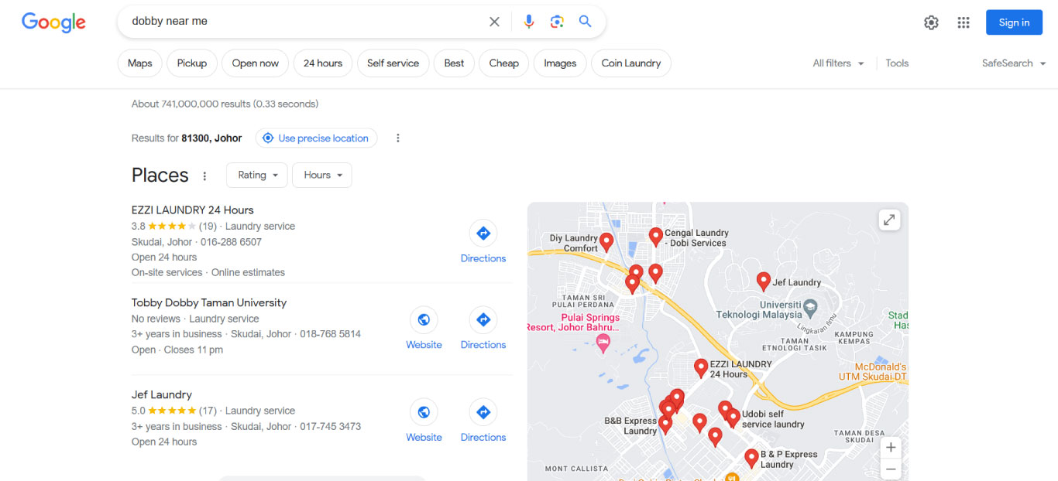Select the EZZI LAUNDRY 24 Hours map pin
The height and width of the screenshot is (481, 1058).
pyautogui.click(x=700, y=368)
